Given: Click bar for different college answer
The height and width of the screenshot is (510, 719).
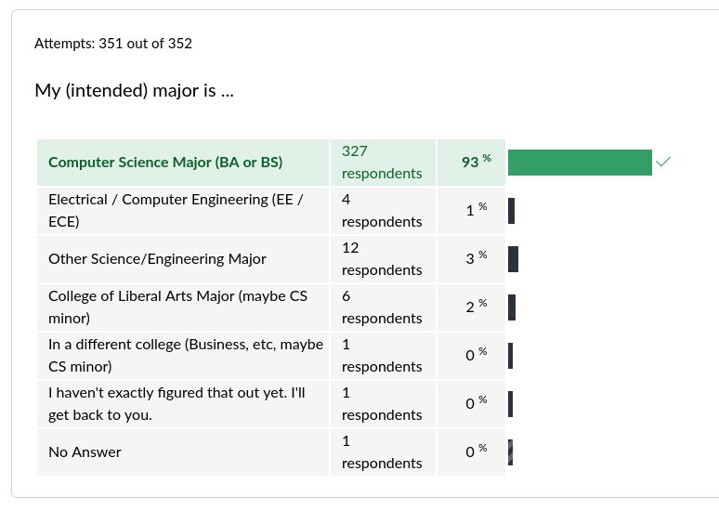Looking at the screenshot, I should (x=510, y=356).
